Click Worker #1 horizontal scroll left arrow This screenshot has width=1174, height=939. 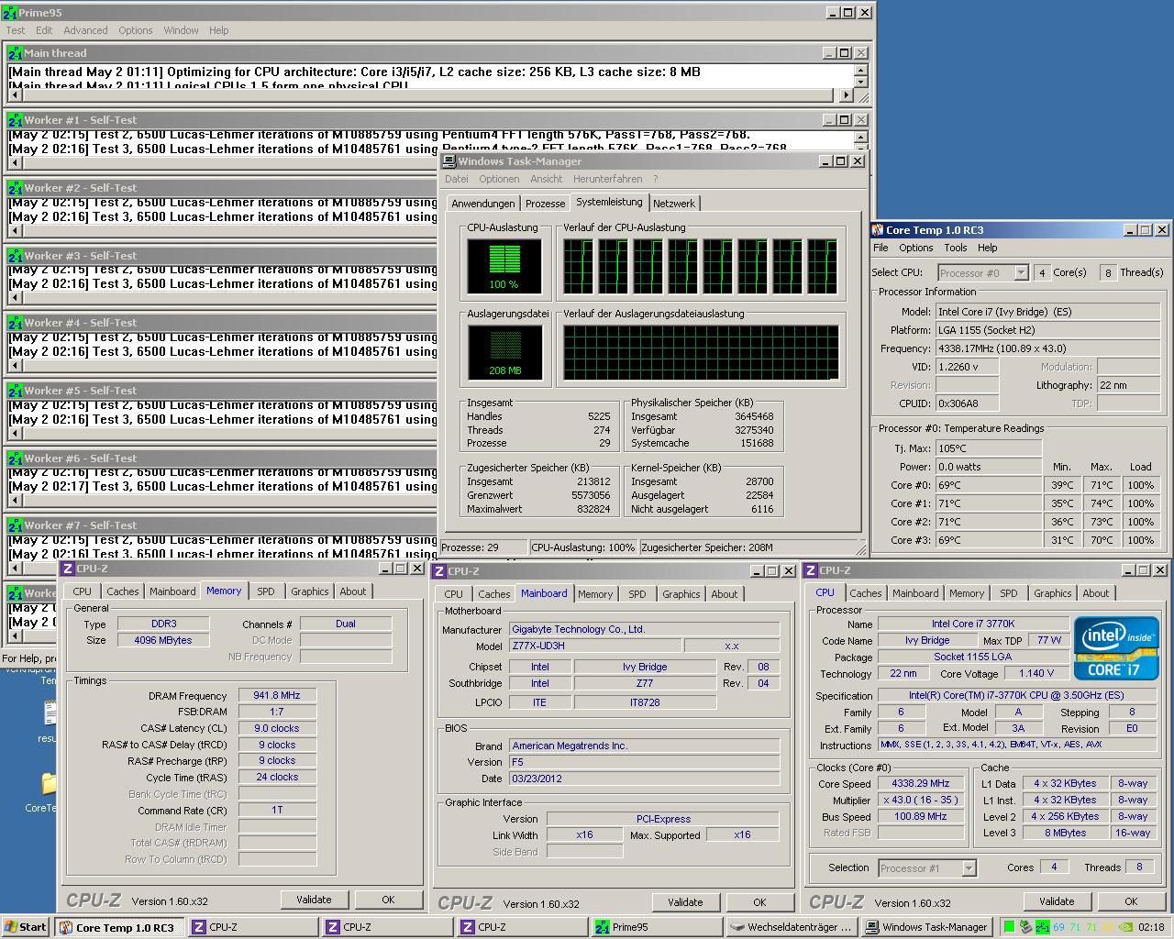pyautogui.click(x=14, y=162)
